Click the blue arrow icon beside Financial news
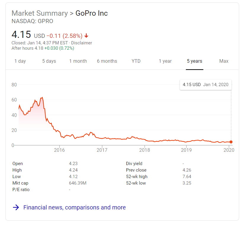The height and width of the screenshot is (226, 243). tap(16, 207)
